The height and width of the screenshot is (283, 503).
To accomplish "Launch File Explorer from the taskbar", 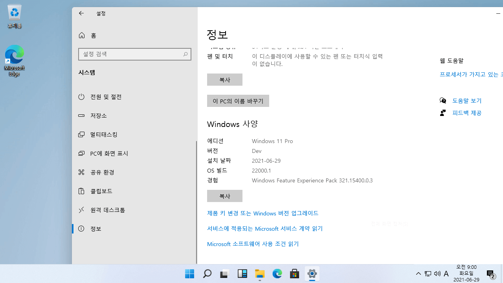I will point(260,274).
